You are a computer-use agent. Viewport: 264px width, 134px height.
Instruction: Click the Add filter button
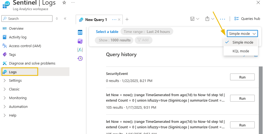[143, 40]
